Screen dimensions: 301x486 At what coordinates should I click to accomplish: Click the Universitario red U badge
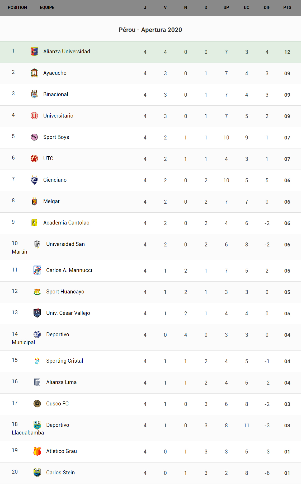(34, 116)
